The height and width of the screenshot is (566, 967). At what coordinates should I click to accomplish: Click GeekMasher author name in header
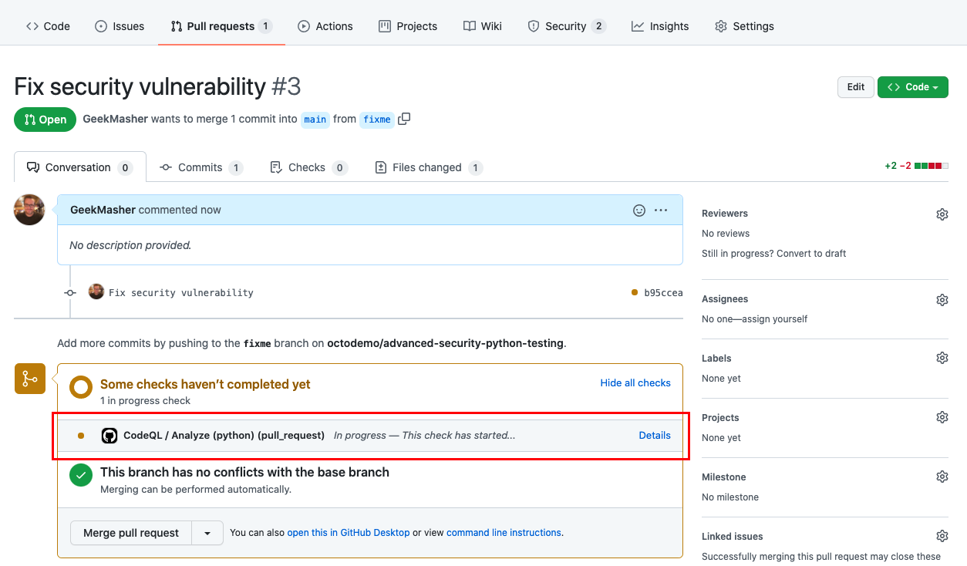[x=115, y=120]
